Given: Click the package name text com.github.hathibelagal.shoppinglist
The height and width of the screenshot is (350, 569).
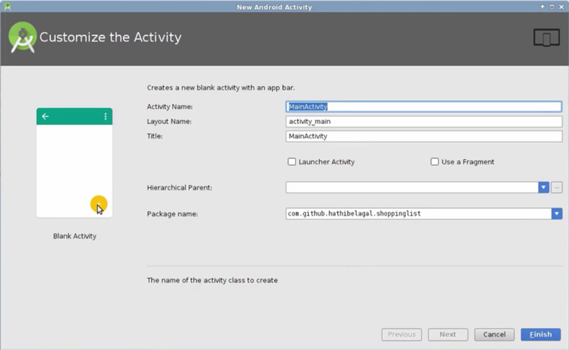Looking at the screenshot, I should click(x=354, y=214).
